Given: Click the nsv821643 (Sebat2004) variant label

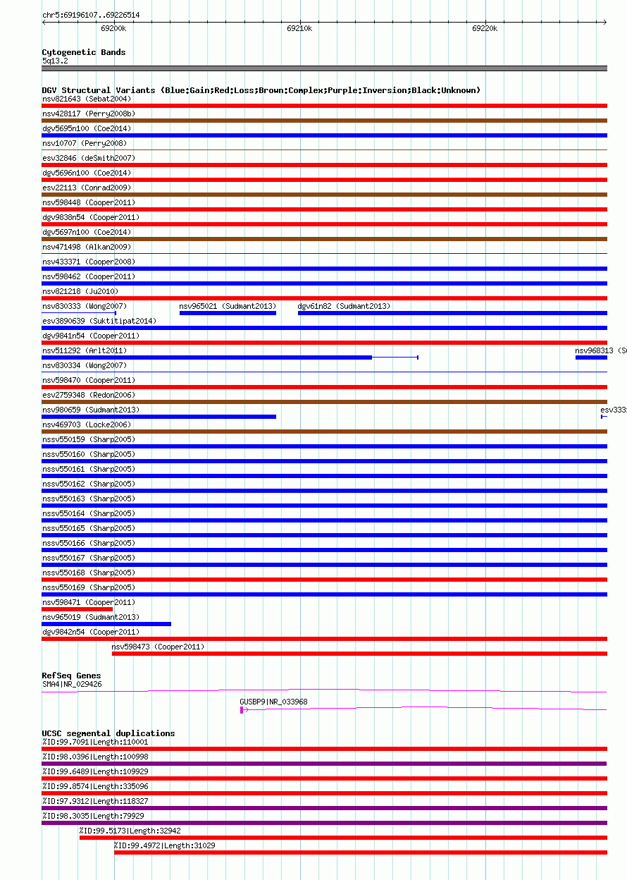Looking at the screenshot, I should point(87,99).
